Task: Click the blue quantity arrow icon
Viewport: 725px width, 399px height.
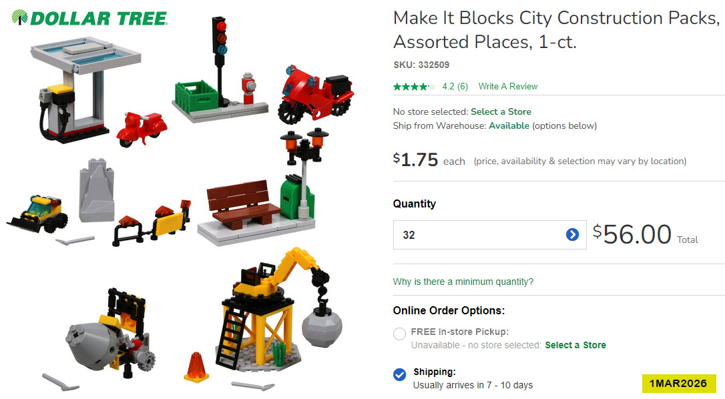Action: coord(572,235)
